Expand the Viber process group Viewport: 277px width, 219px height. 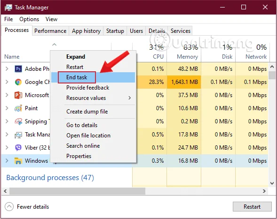click(7, 148)
